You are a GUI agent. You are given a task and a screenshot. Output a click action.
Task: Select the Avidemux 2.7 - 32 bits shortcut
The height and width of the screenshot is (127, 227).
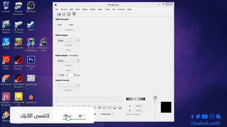[43, 45]
